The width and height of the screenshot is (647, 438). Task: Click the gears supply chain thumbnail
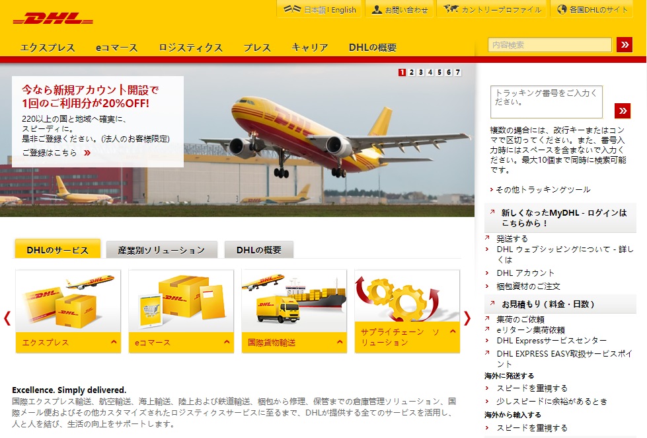coord(407,296)
